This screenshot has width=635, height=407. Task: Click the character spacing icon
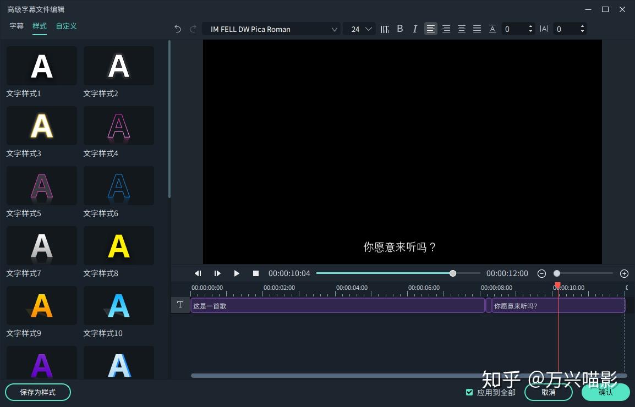pos(544,29)
